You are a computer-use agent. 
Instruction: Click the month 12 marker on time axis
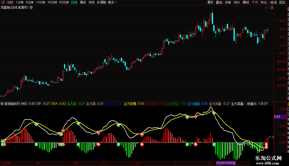pos(139,163)
